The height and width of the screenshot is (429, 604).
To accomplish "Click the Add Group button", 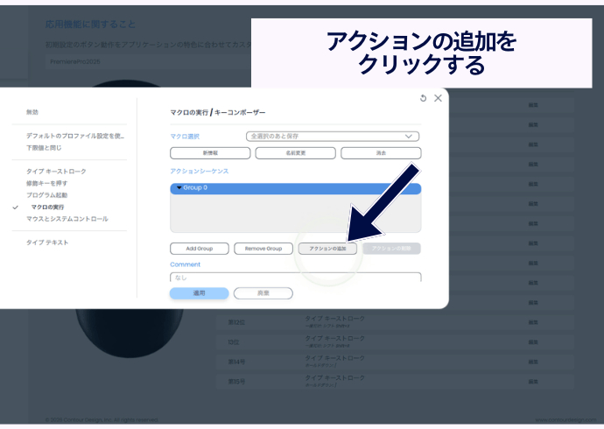I will [x=199, y=249].
